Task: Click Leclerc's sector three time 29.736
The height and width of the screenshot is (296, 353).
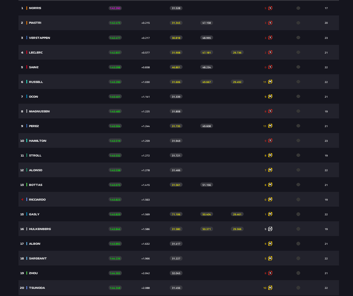Action: [237, 52]
